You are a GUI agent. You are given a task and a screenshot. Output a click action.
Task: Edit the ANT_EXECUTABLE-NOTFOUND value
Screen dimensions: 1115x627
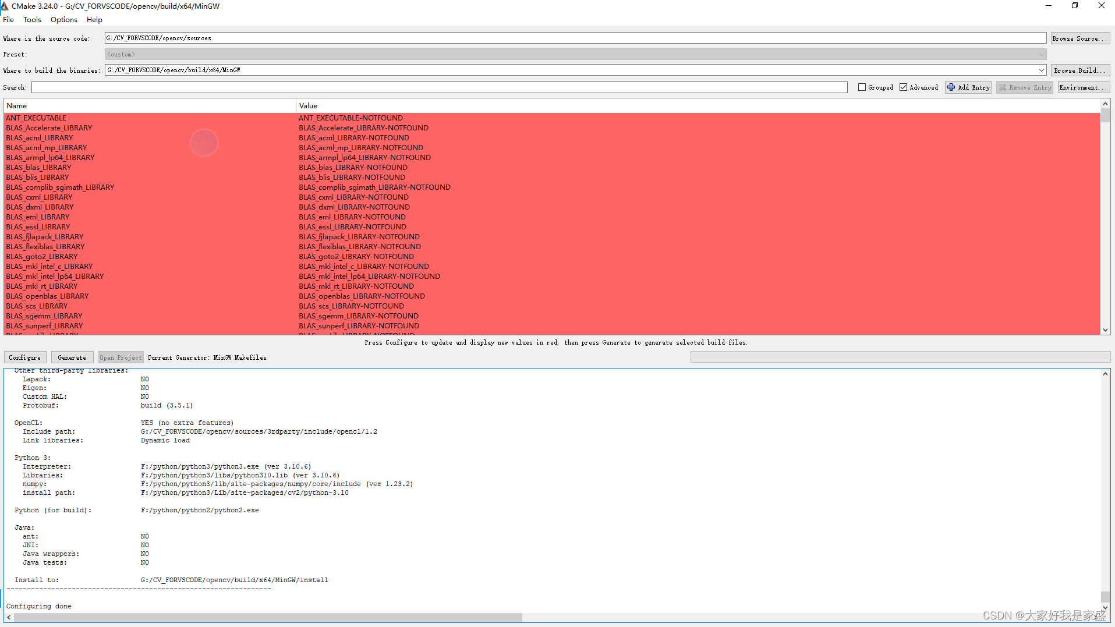351,118
